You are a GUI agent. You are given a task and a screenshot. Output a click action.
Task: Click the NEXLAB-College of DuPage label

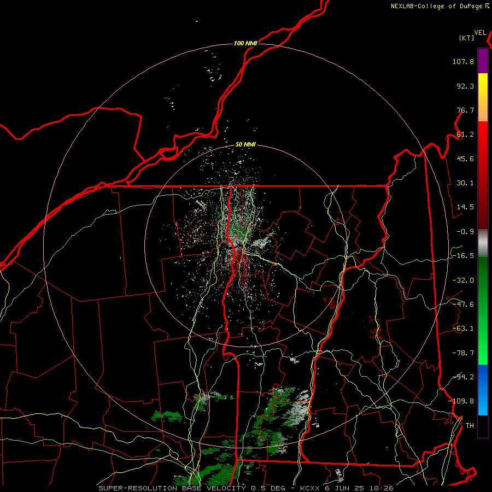coord(436,6)
